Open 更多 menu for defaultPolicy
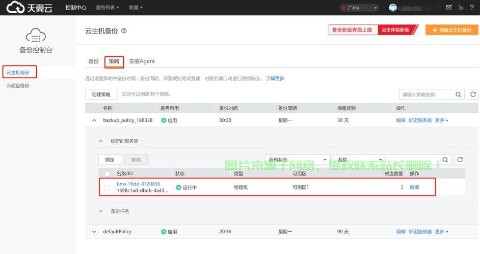This screenshot has height=254, width=480. click(x=441, y=232)
